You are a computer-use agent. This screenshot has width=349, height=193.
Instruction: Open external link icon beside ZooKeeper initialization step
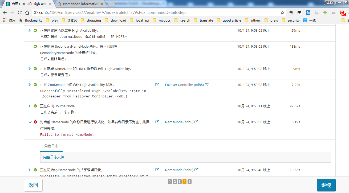[x=157, y=85]
